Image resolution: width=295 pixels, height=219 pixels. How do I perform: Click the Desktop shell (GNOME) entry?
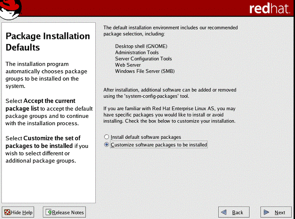141,46
